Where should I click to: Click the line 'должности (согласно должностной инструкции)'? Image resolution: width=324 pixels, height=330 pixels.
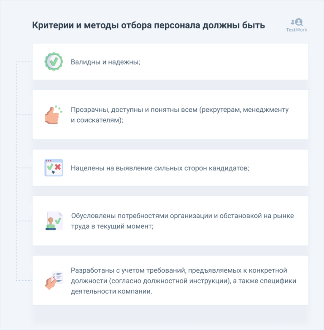coord(184,281)
